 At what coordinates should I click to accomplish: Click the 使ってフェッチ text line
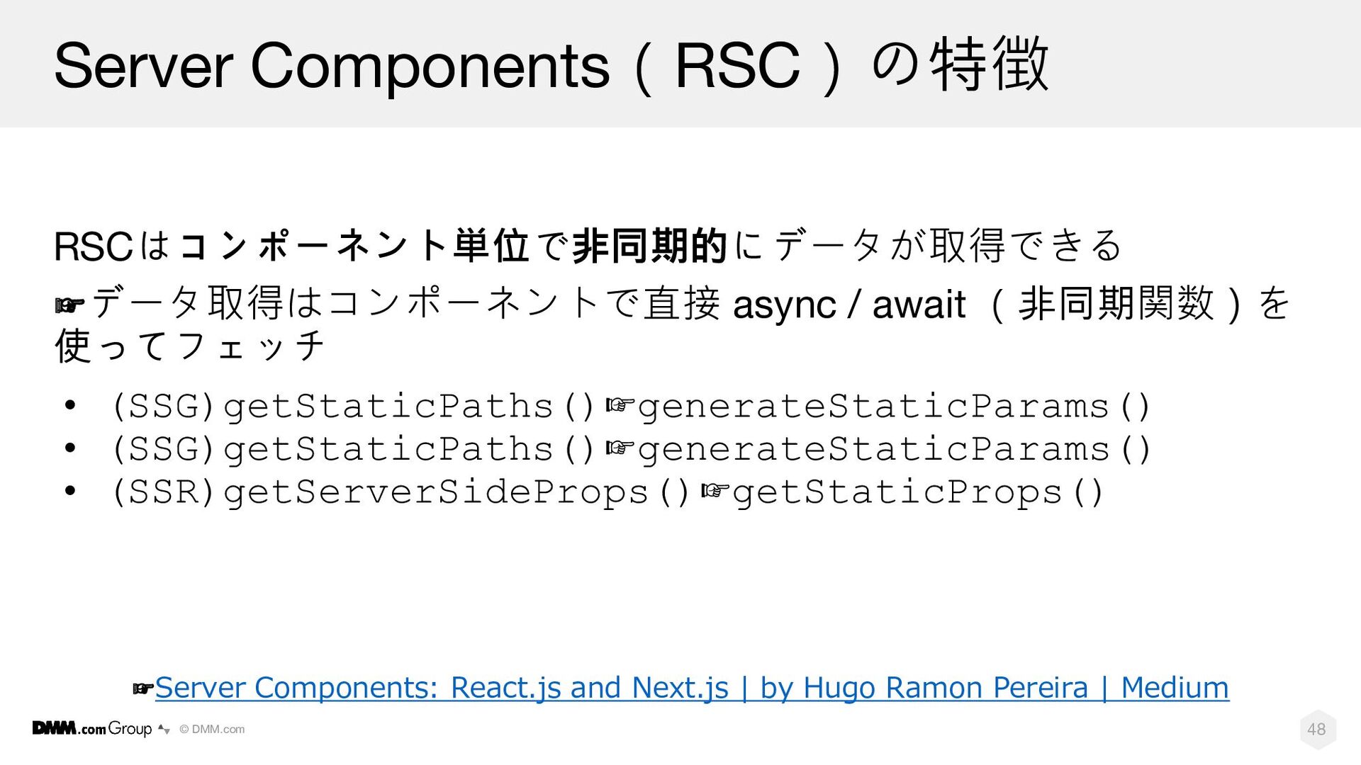[189, 346]
